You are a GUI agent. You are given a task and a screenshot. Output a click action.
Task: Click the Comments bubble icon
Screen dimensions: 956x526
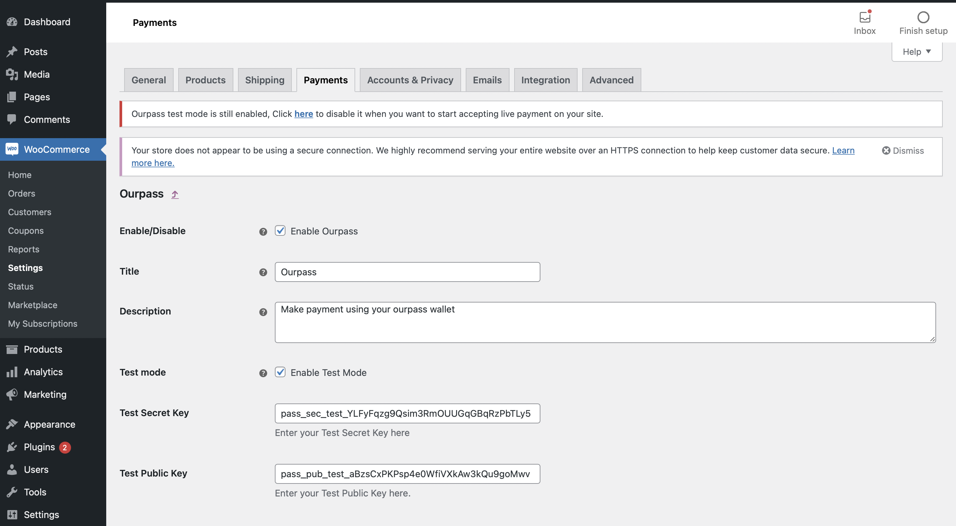(x=12, y=119)
